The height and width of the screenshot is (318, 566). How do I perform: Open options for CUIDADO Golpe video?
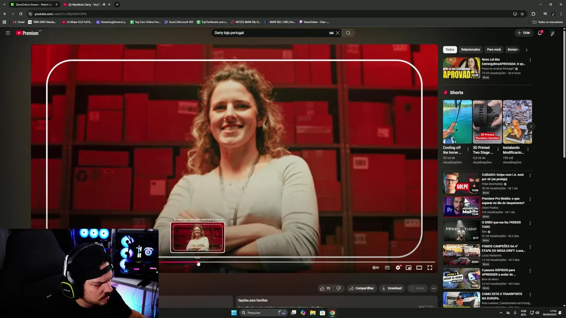(x=530, y=175)
